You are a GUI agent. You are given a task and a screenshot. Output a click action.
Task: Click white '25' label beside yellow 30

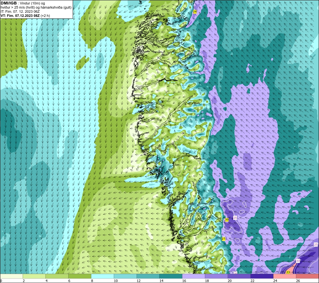tap(235, 218)
